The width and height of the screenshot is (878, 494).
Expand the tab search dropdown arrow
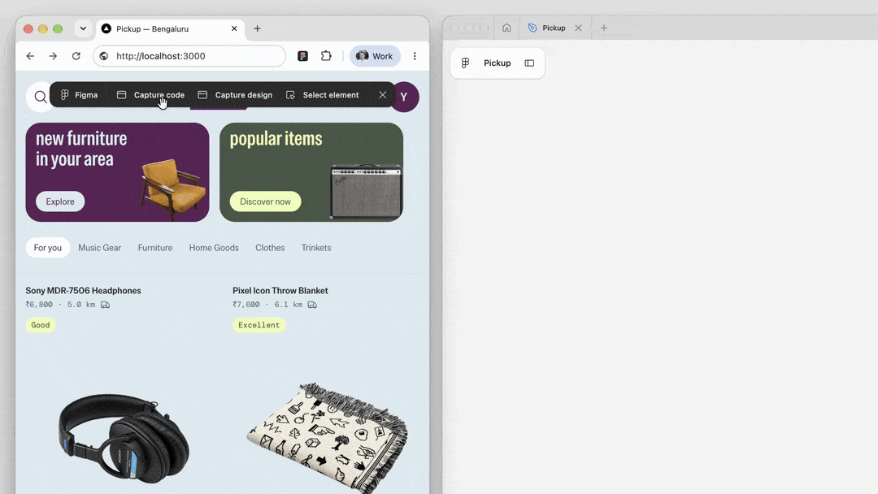point(83,28)
